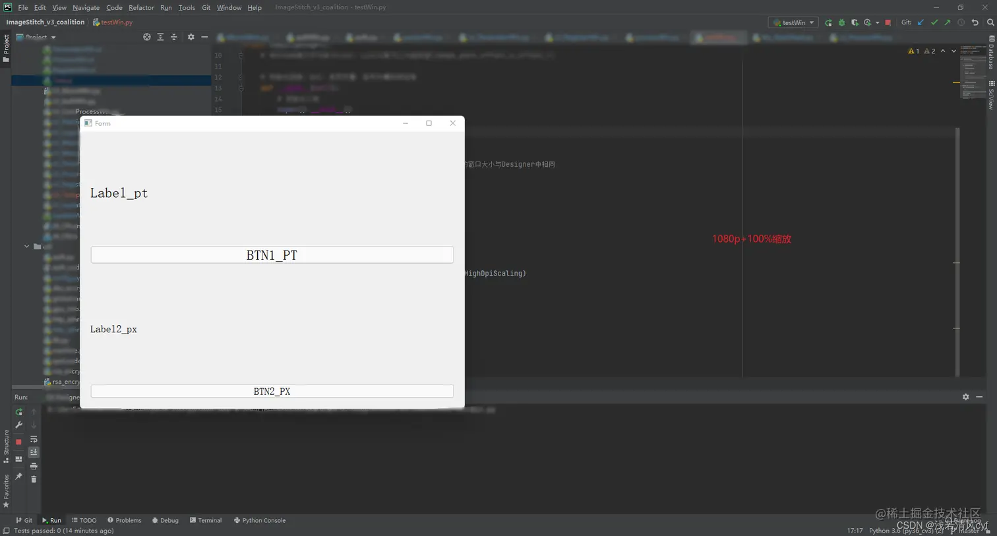Image resolution: width=997 pixels, height=536 pixels.
Task: Jump to the next highlighted error arrow
Action: (x=953, y=51)
